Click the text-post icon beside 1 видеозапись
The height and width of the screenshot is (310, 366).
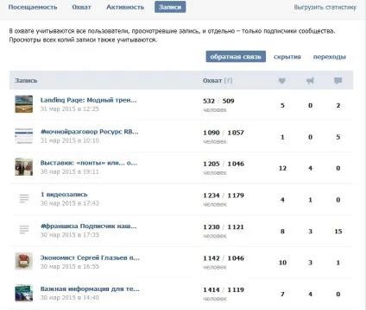pos(24,198)
